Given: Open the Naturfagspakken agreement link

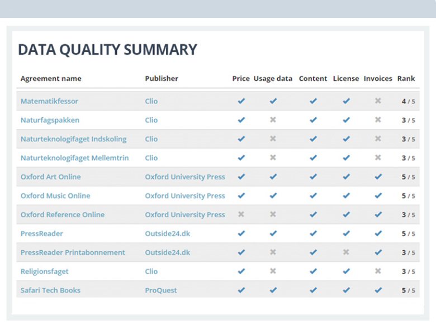Looking at the screenshot, I should click(x=50, y=120).
